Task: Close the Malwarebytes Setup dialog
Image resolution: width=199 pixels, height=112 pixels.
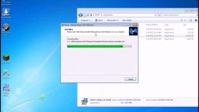Action: click(x=135, y=25)
